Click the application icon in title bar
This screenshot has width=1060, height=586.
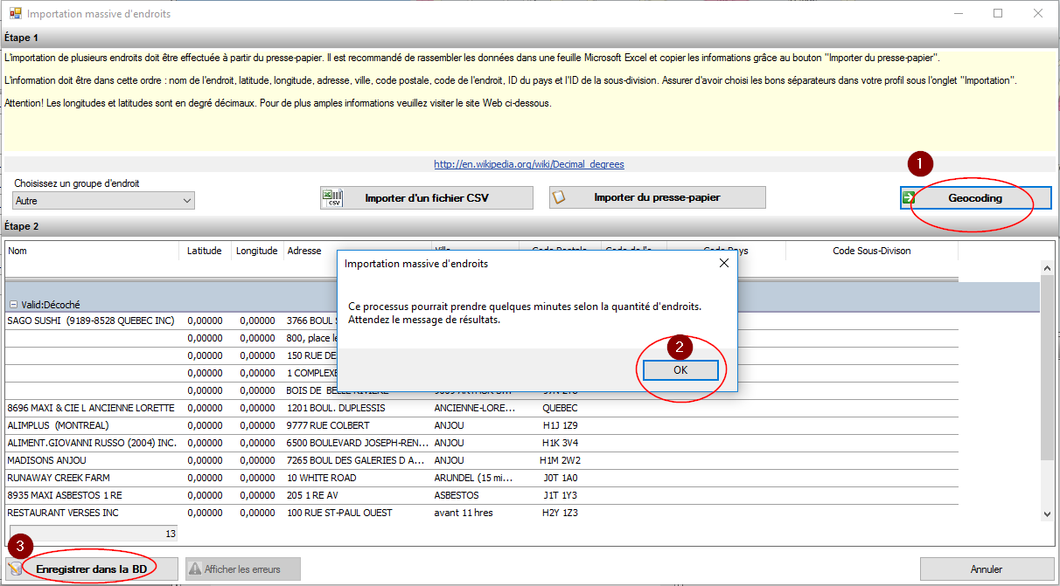[15, 14]
